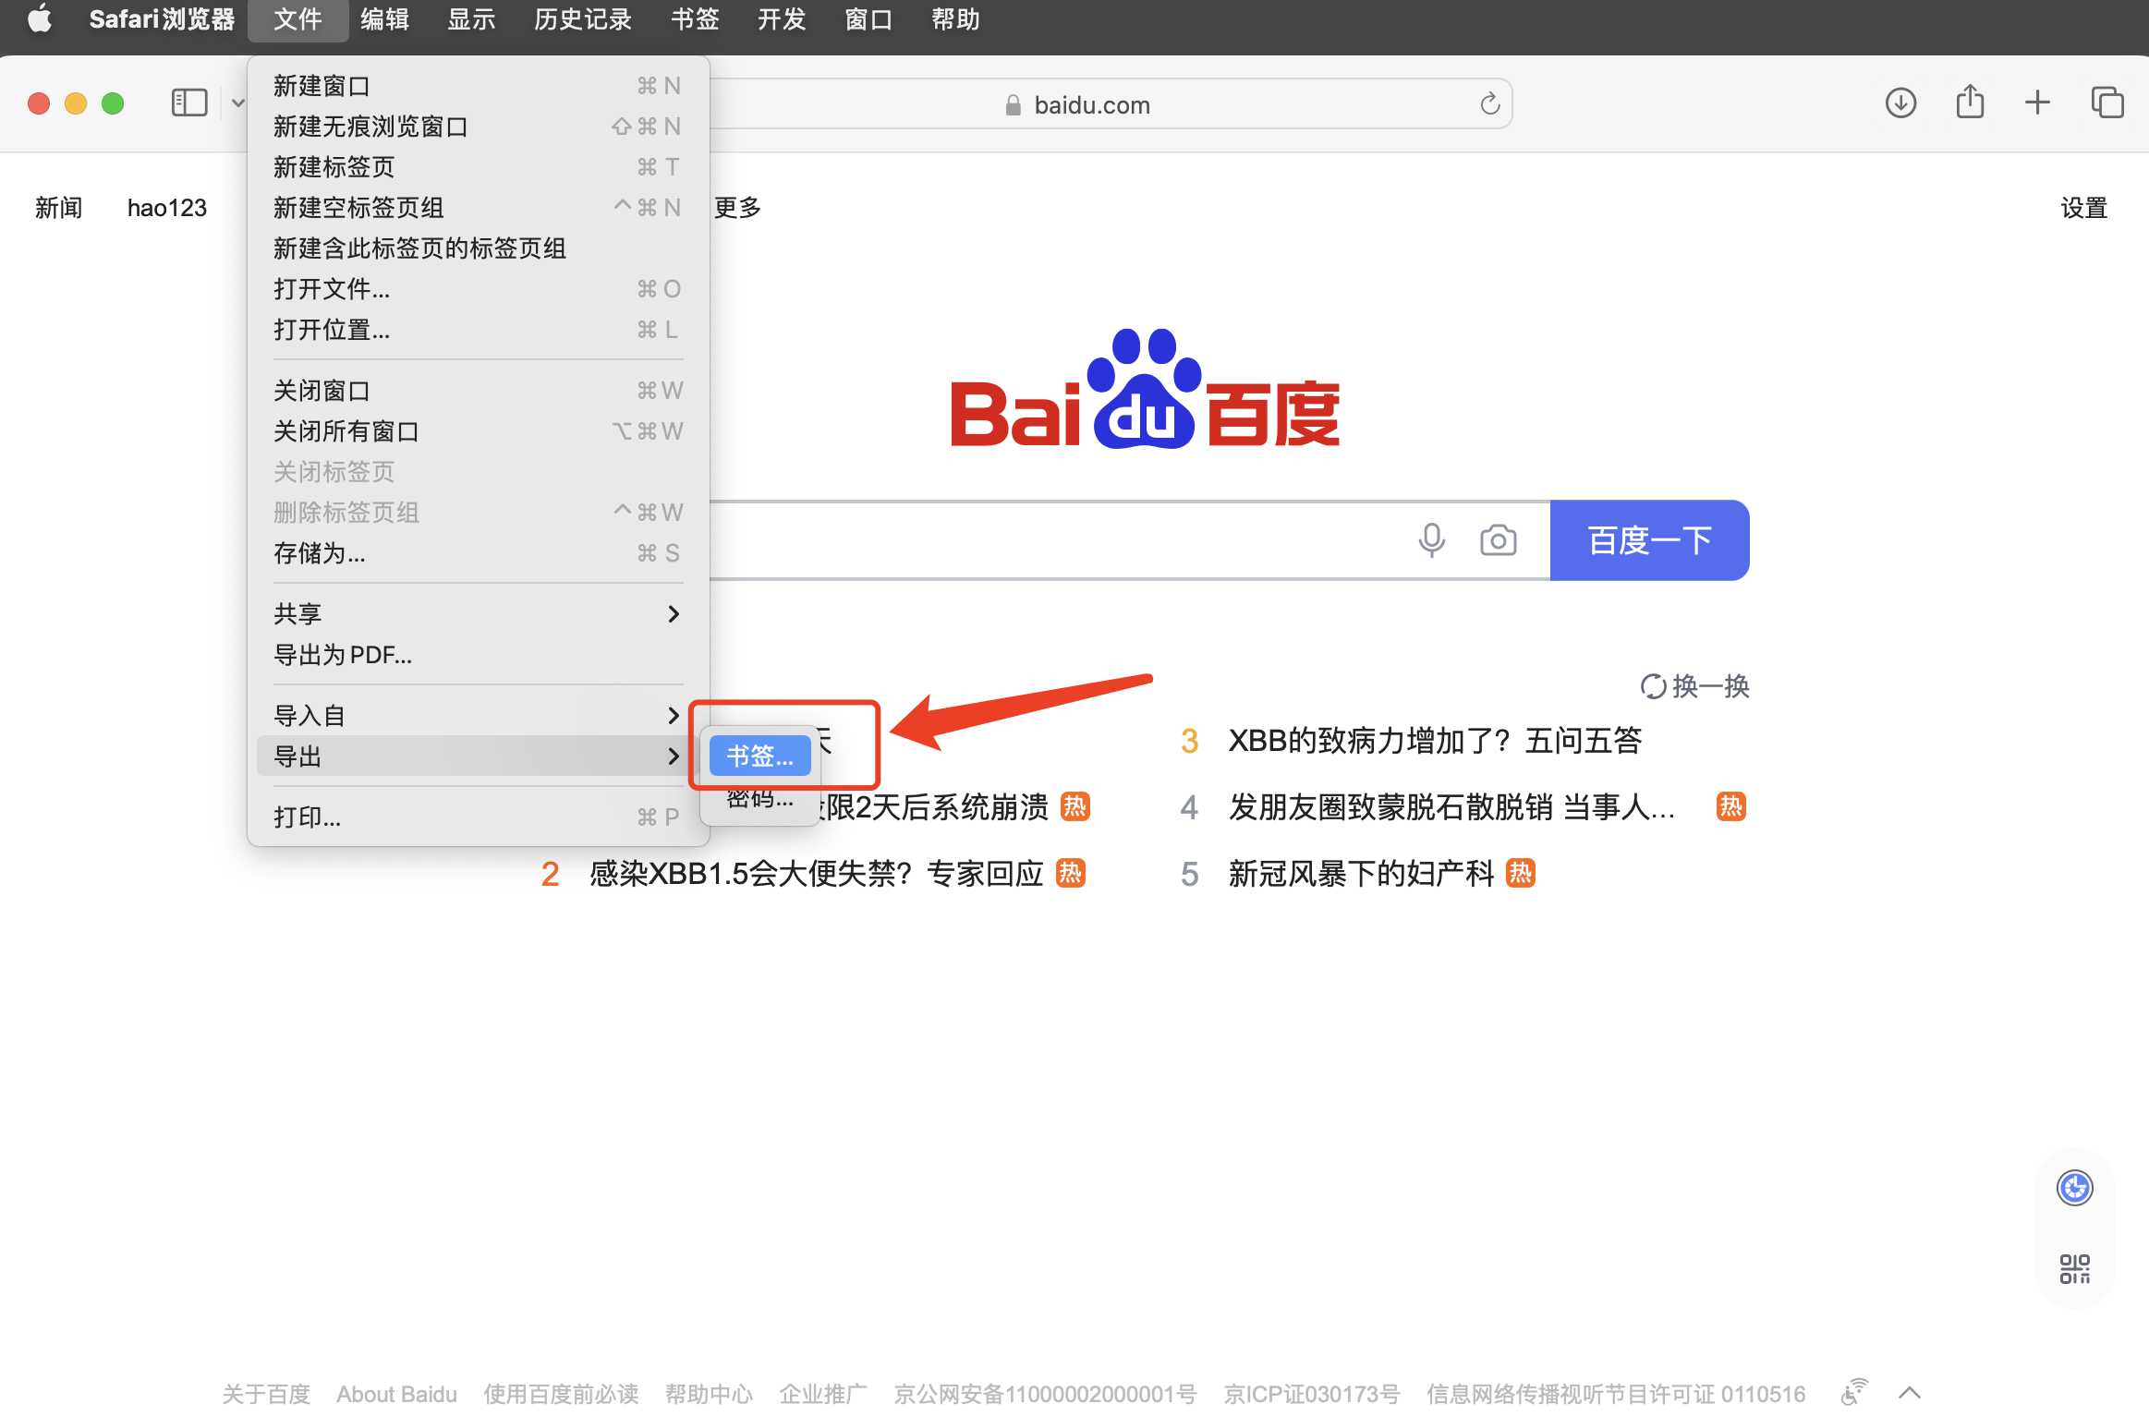The width and height of the screenshot is (2149, 1428).
Task: Choose 打开文件... menu item
Action: click(479, 289)
